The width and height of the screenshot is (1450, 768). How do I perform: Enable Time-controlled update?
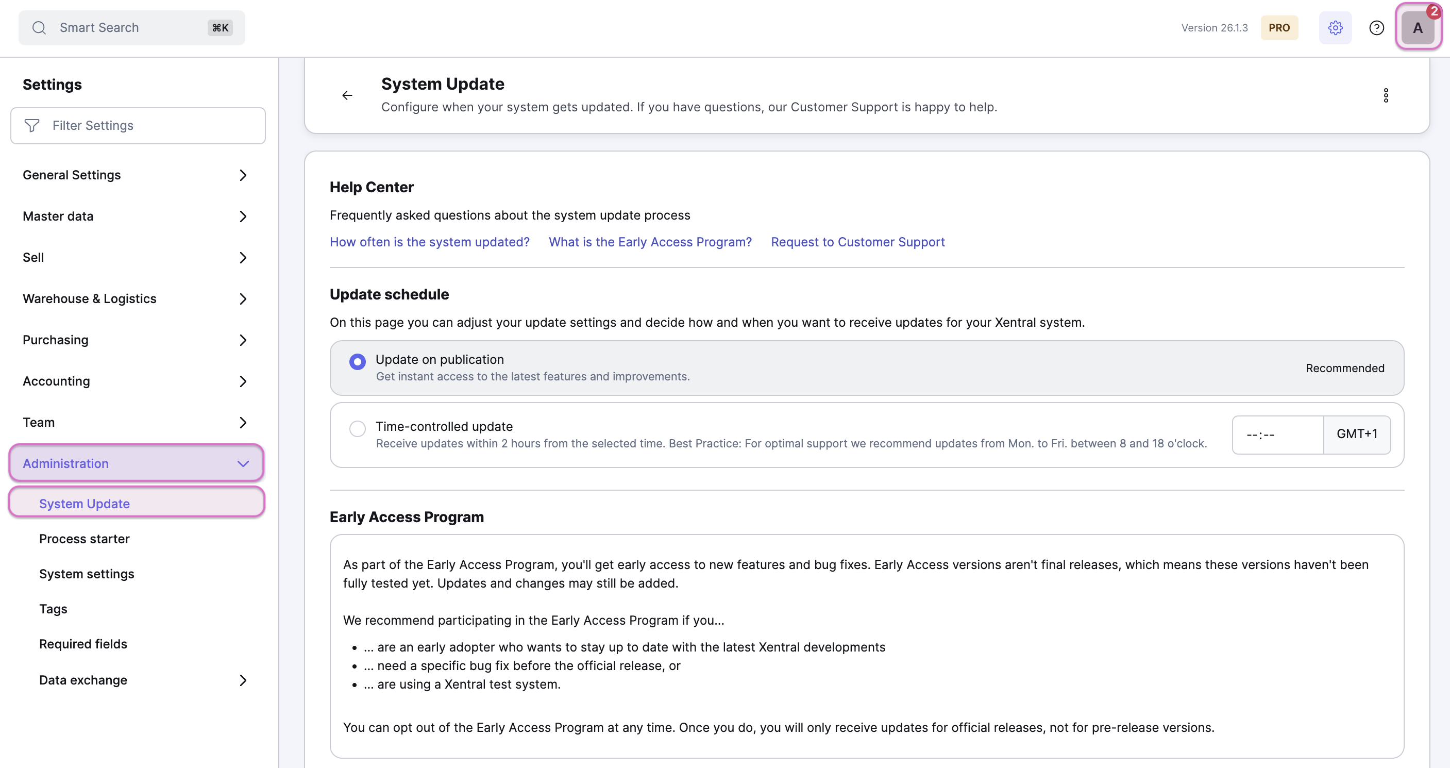[x=358, y=428]
